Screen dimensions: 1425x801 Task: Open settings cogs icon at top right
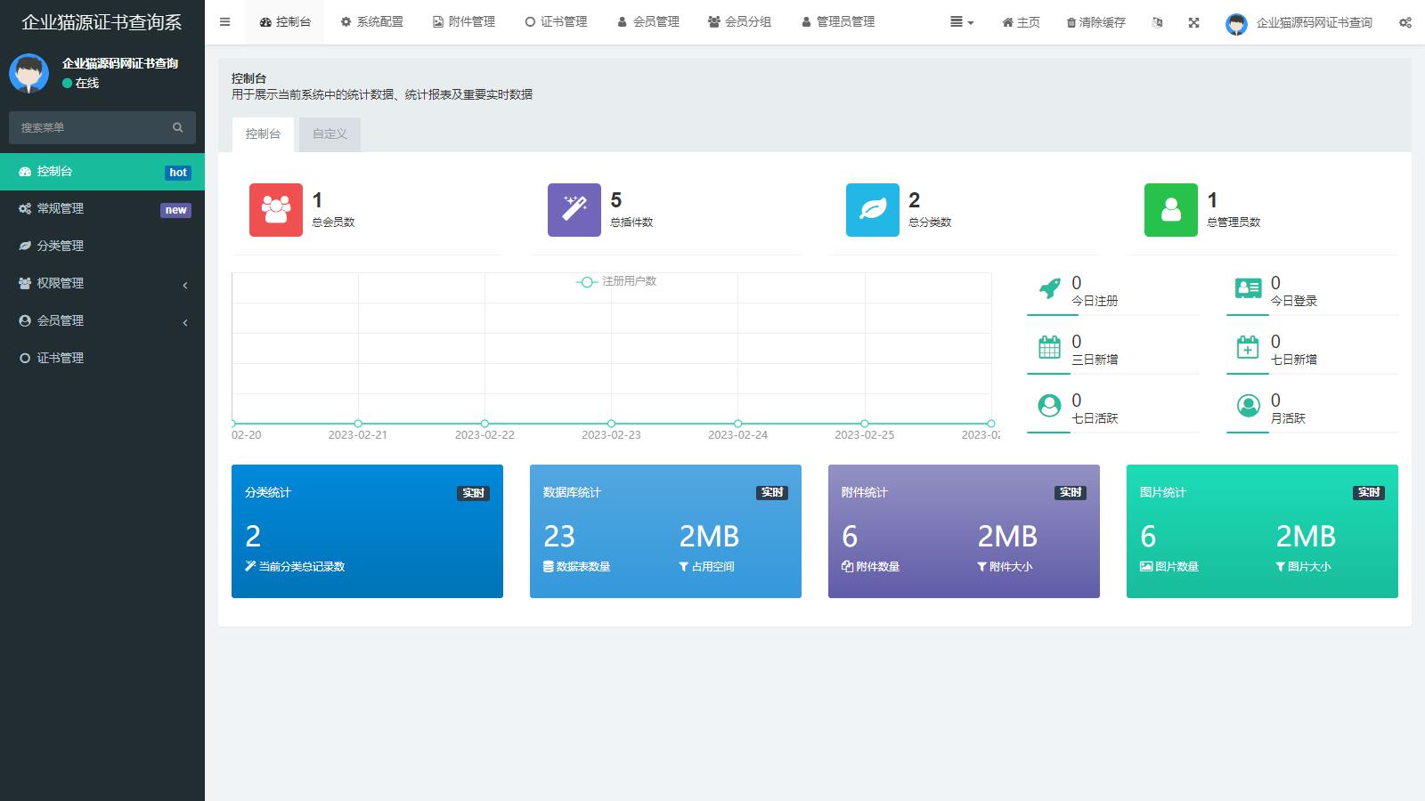[x=1405, y=22]
